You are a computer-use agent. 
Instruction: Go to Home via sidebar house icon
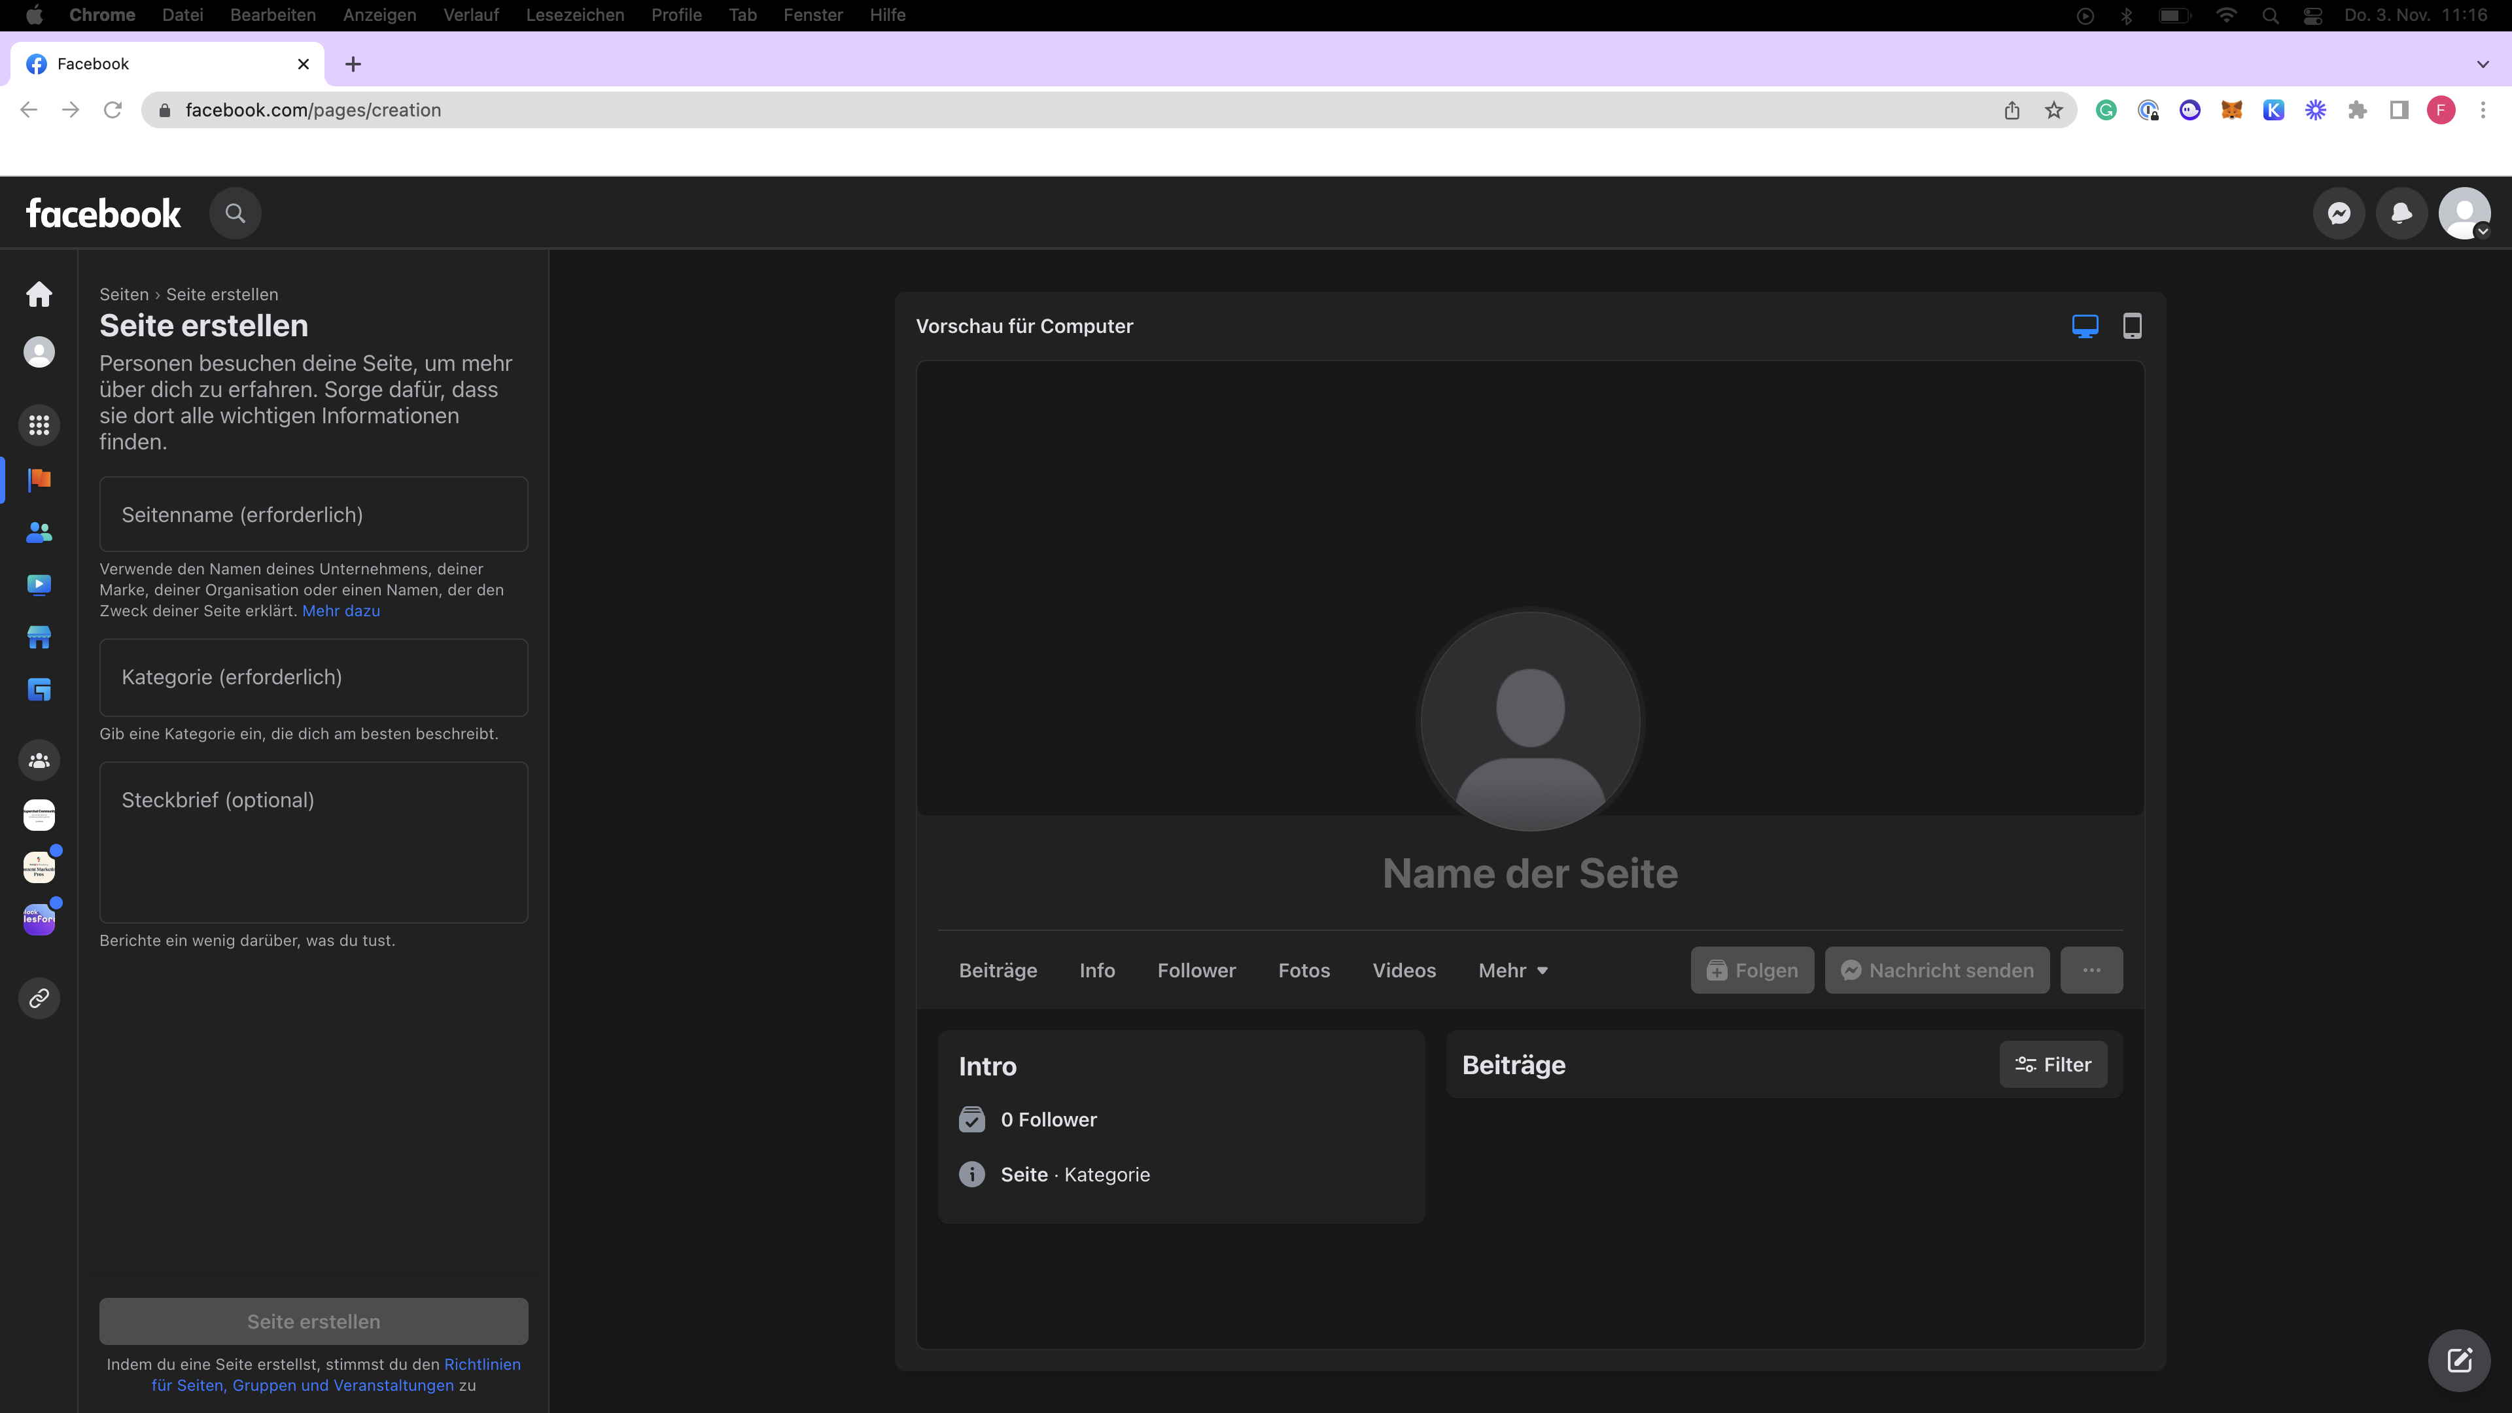(x=39, y=294)
